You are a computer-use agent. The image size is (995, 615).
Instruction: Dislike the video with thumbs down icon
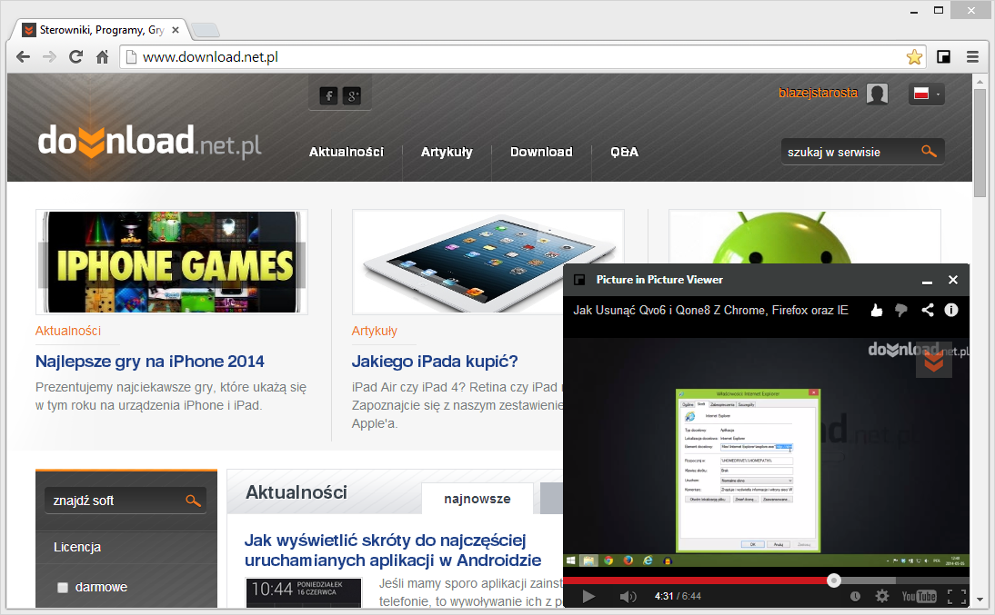tap(901, 310)
